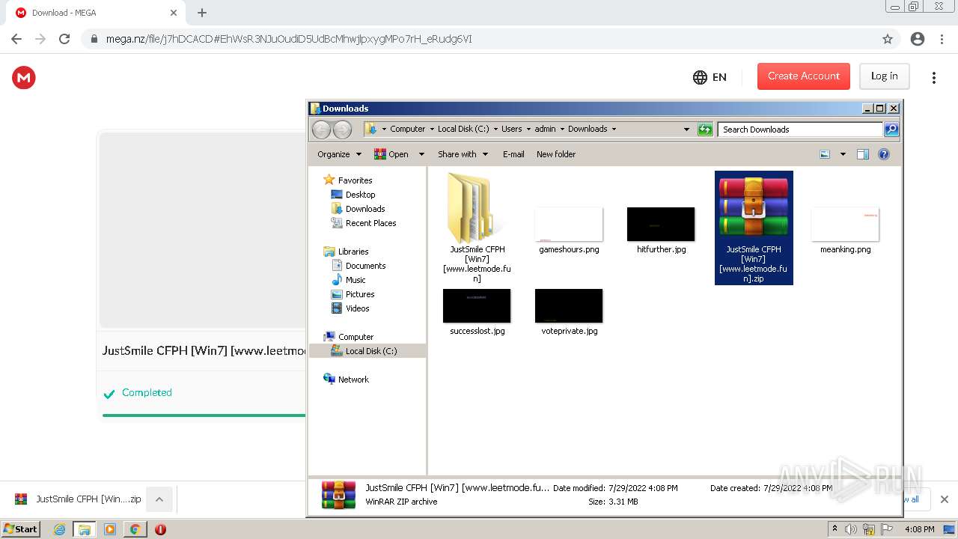Image resolution: width=958 pixels, height=539 pixels.
Task: Click the Chrome address bar URL
Action: pyautogui.click(x=289, y=39)
